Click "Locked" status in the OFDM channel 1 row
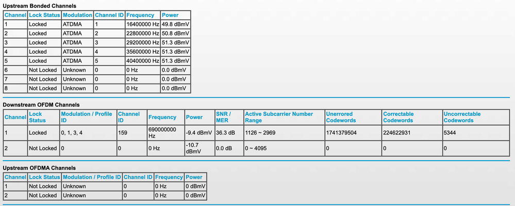Screen dimensions: 515x206 (38, 133)
